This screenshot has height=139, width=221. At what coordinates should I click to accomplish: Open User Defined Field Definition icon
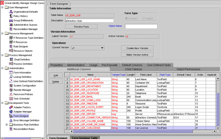(x=11, y=81)
